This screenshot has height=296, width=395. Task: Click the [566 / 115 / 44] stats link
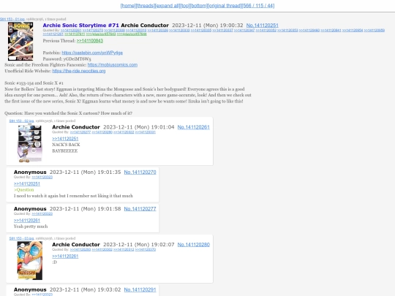point(258,6)
